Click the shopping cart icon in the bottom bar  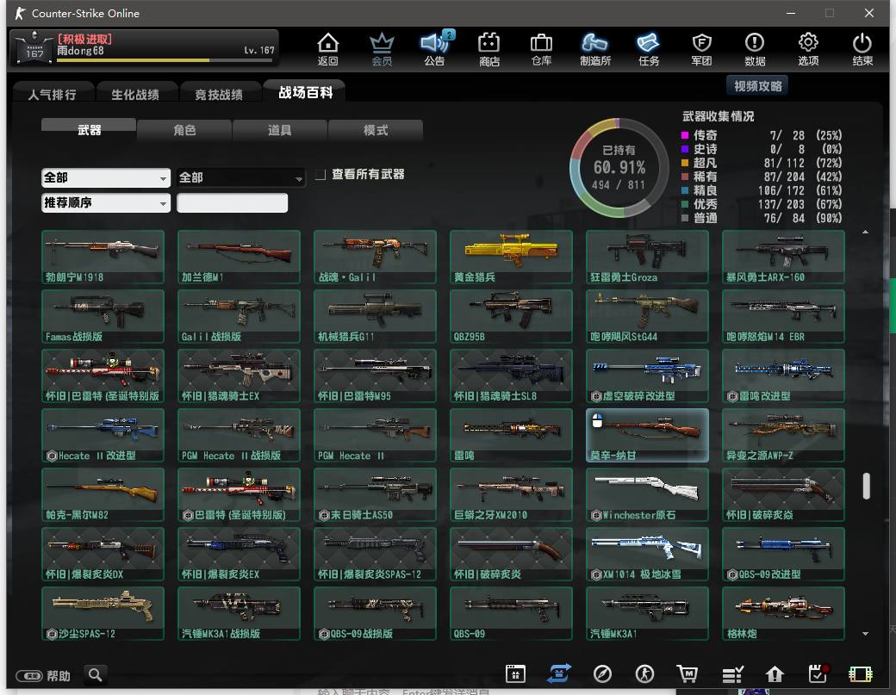tap(687, 674)
